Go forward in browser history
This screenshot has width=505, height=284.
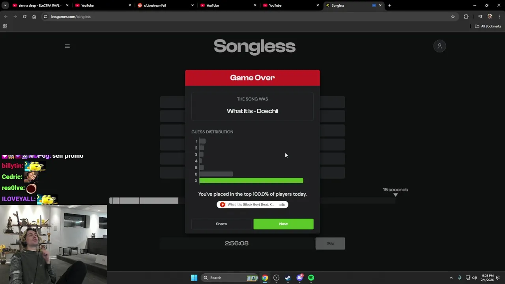(15, 17)
